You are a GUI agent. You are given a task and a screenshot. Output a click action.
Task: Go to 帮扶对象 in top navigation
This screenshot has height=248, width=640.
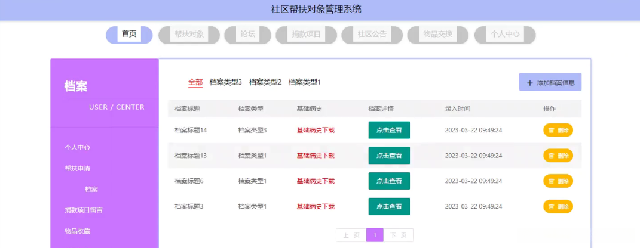tap(189, 35)
